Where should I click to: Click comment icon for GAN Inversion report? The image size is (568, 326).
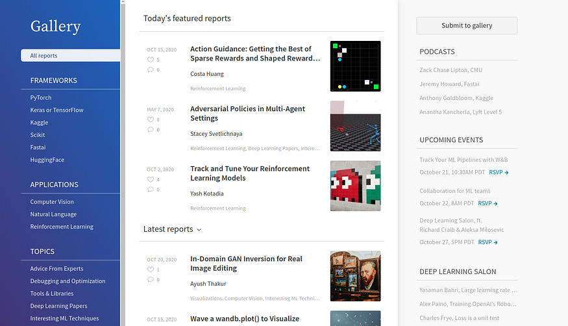coord(151,279)
